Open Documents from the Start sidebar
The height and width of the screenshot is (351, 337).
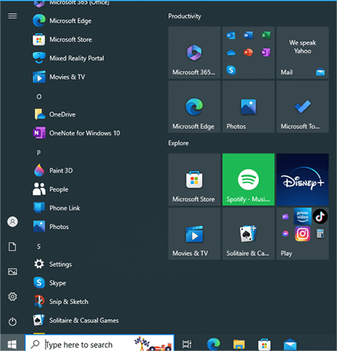coord(13,246)
